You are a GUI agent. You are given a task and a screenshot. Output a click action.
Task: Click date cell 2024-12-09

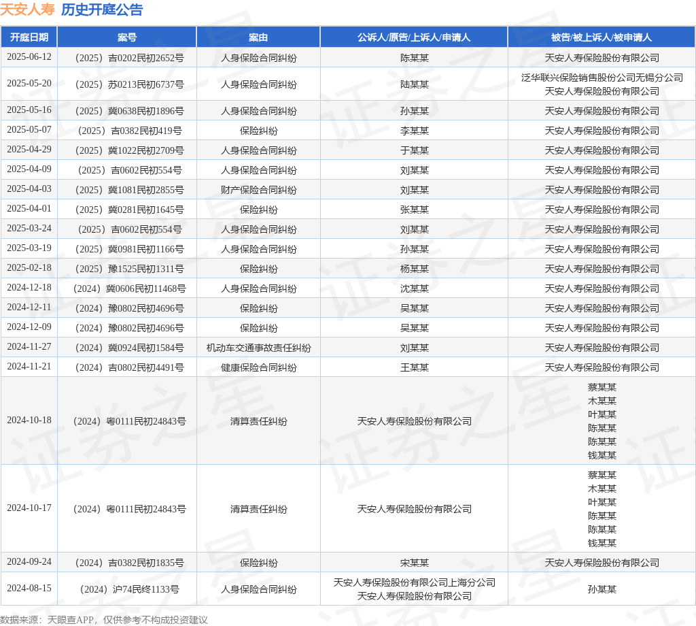[29, 327]
